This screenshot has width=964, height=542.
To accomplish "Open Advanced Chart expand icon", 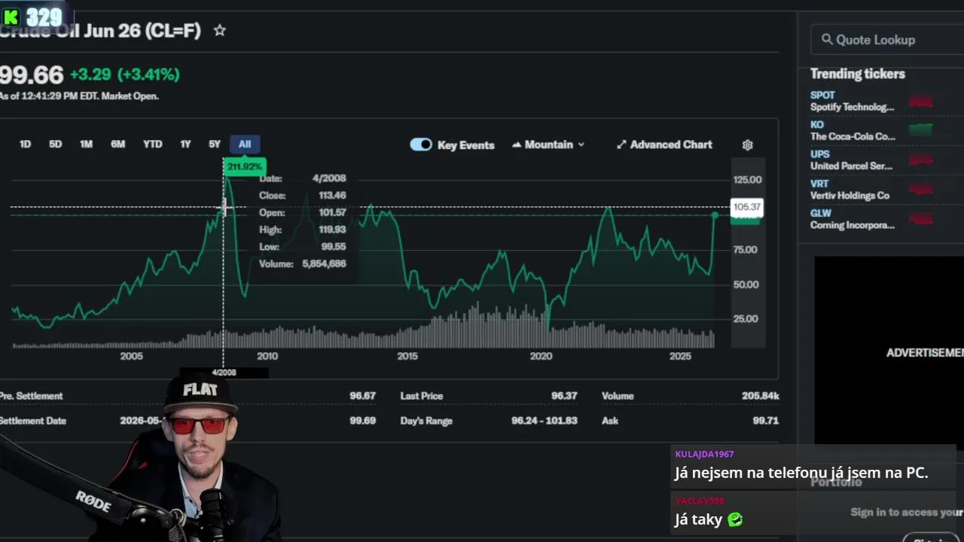I will pos(621,145).
